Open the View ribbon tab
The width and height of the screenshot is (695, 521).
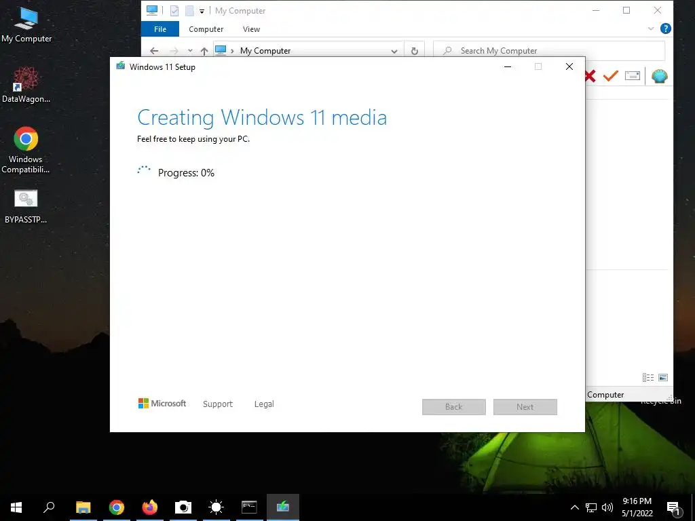coord(251,29)
